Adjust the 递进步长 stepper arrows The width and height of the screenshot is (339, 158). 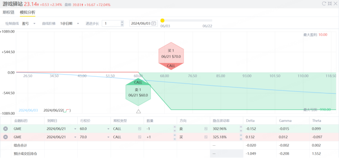pos(122,23)
